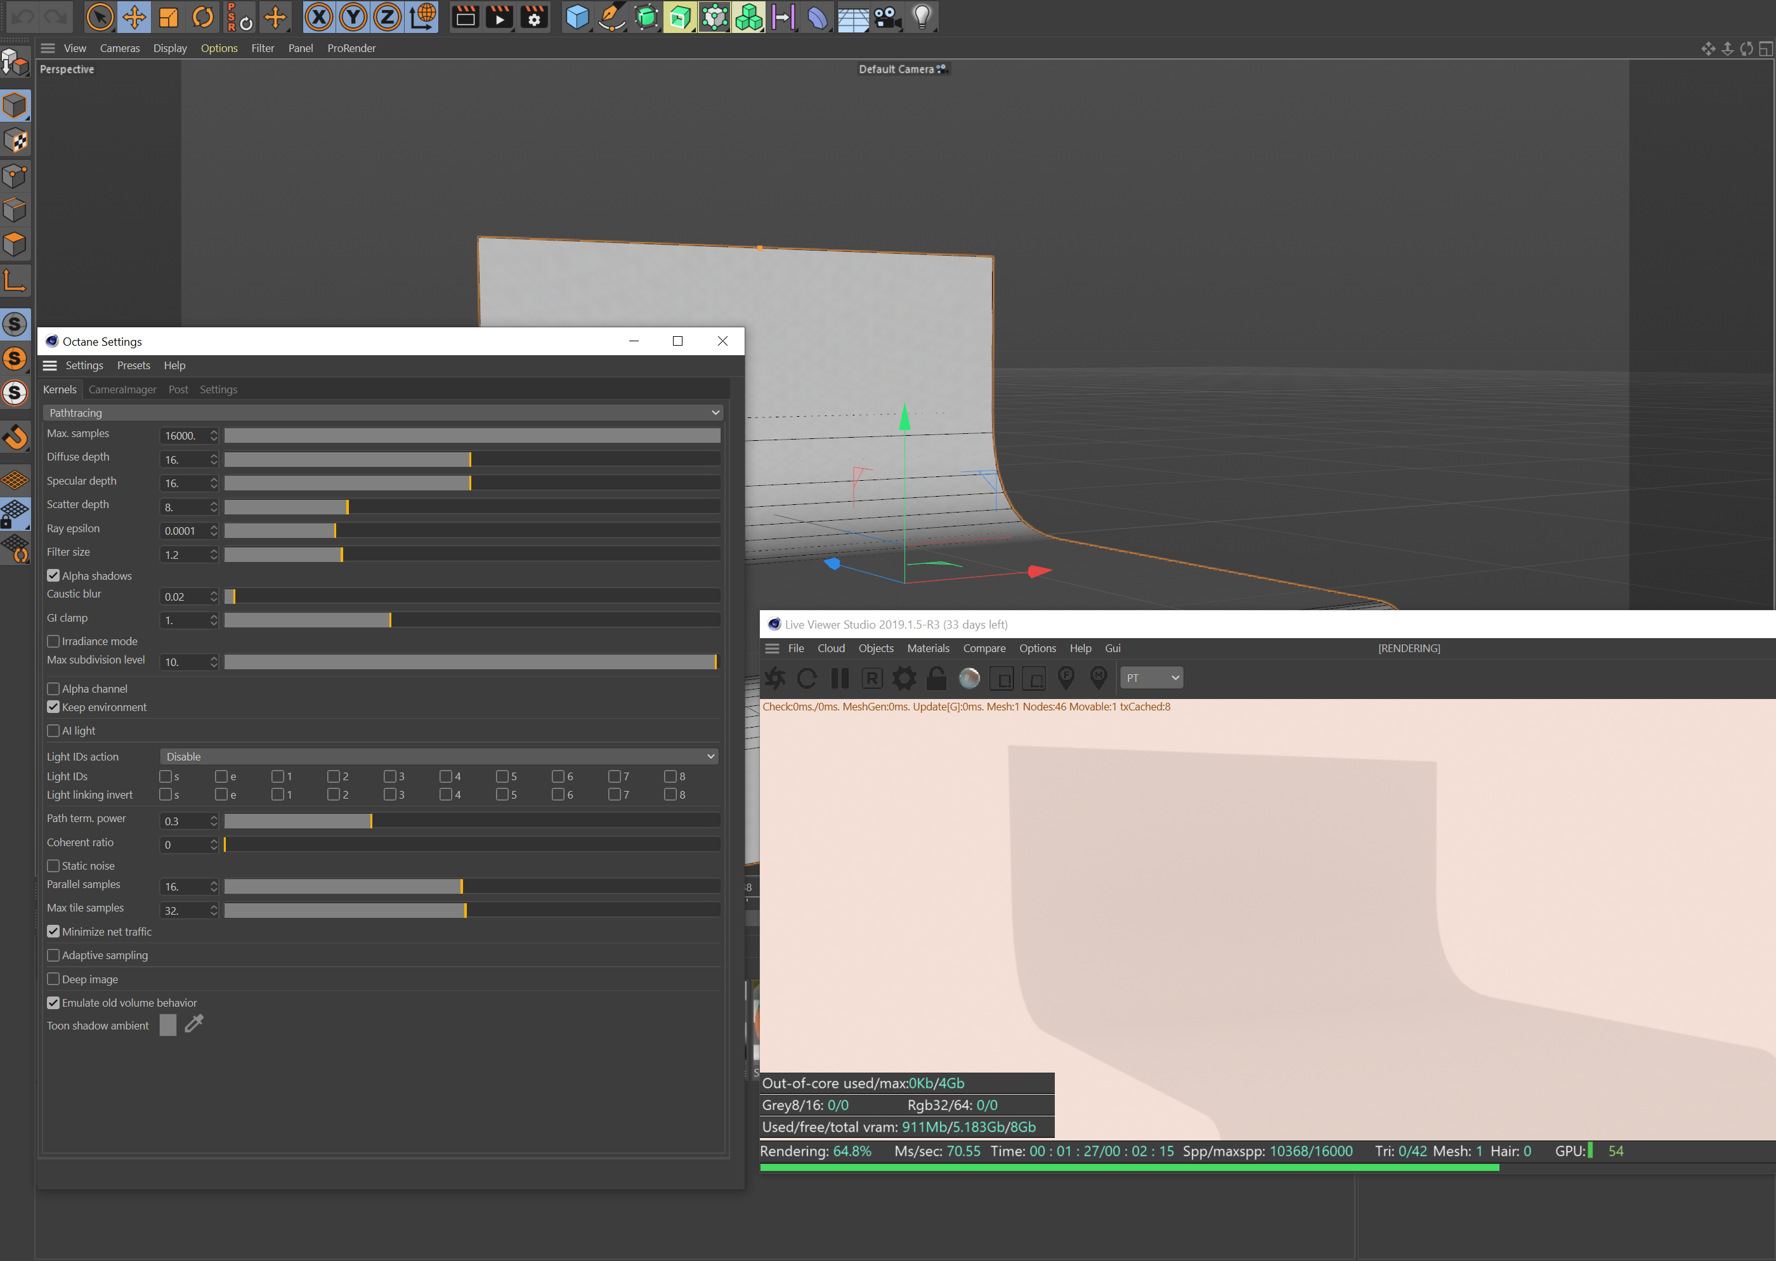Toggle the Y axis lock icon

point(353,16)
